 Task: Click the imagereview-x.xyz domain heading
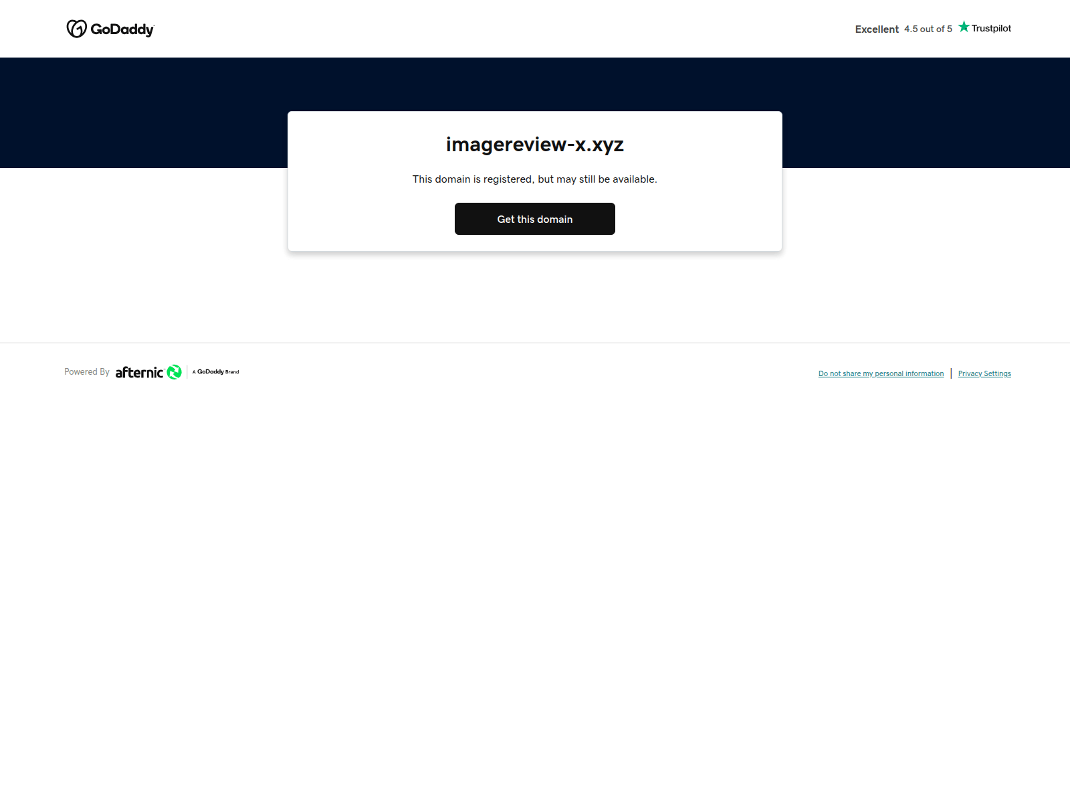(535, 145)
